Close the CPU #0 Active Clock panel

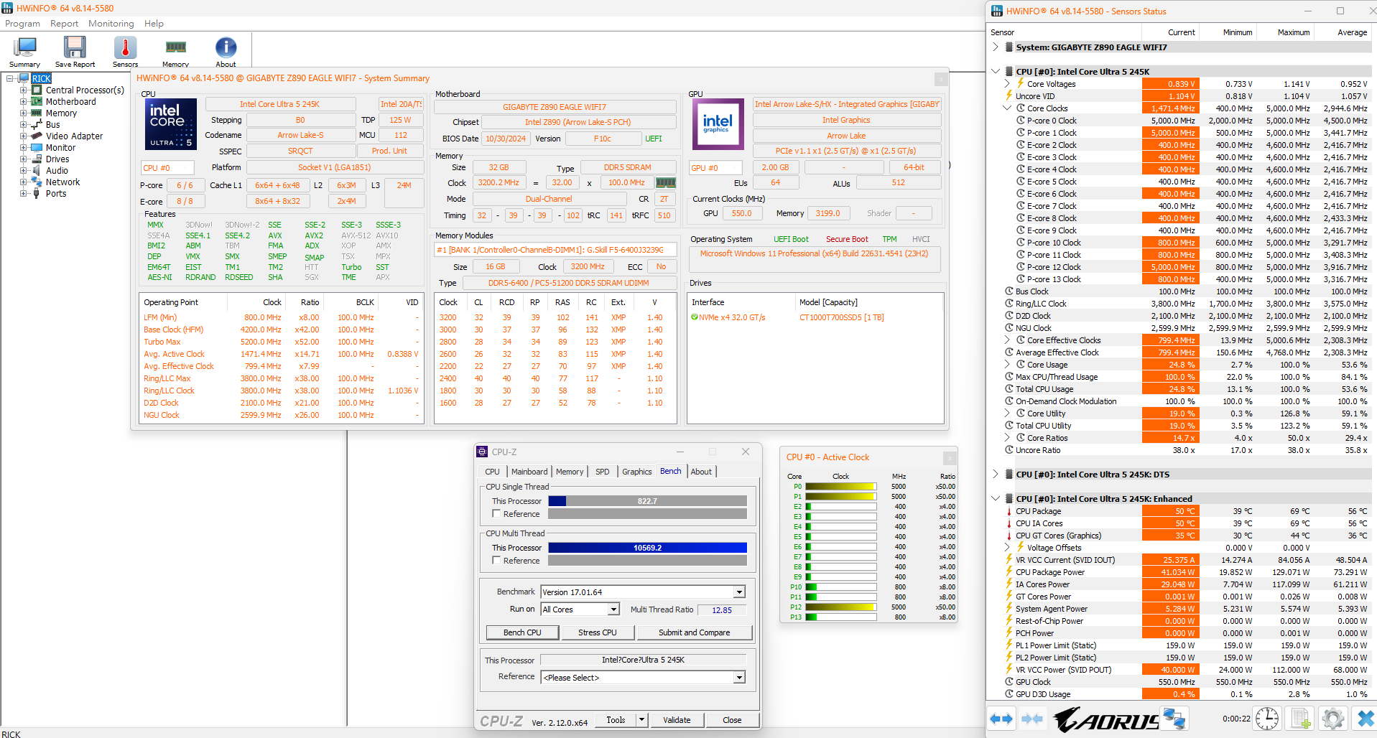950,457
